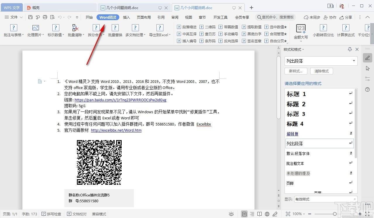Click the 条形码 barcode tool
Viewport: 374px width, 218px height.
[207, 41]
